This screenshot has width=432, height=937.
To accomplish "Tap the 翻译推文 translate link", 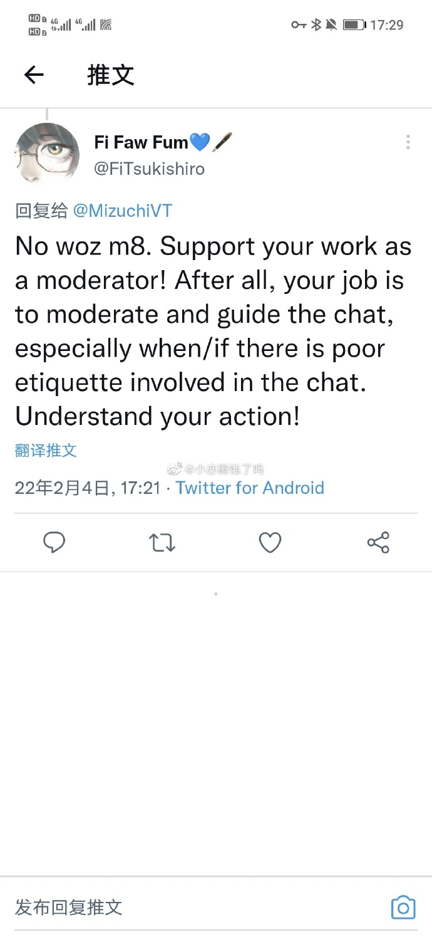I will coord(46,450).
